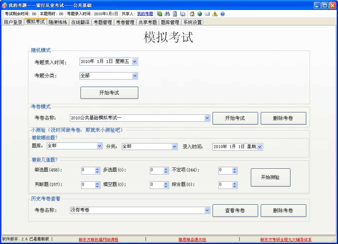Viewport: 338px width, 244px height.
Task: Click the green notebook toolbar icon
Action: [x=159, y=14]
